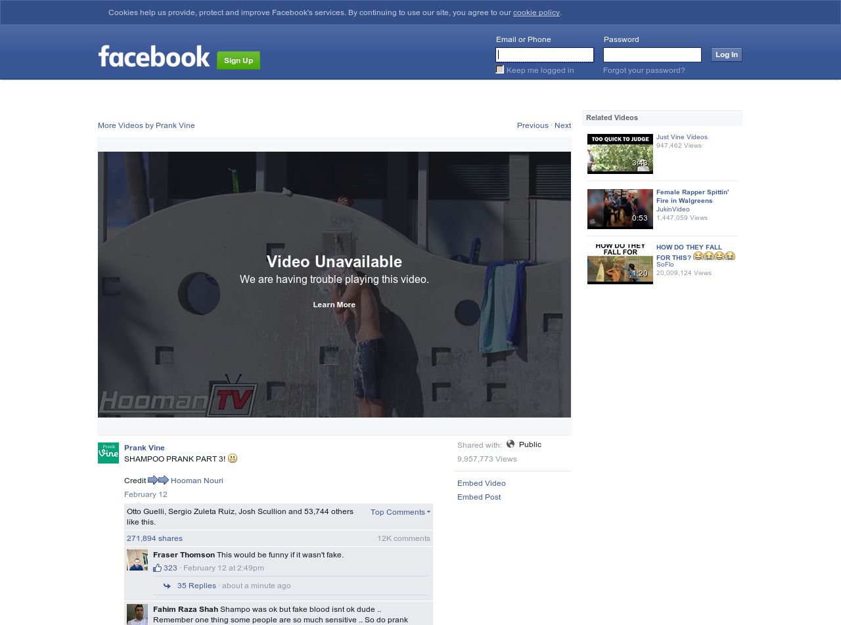
Task: Click the like thumb icon beside 323
Action: pyautogui.click(x=157, y=568)
